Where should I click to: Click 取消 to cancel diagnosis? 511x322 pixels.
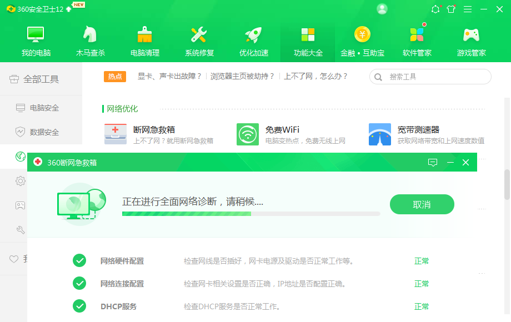(x=422, y=204)
